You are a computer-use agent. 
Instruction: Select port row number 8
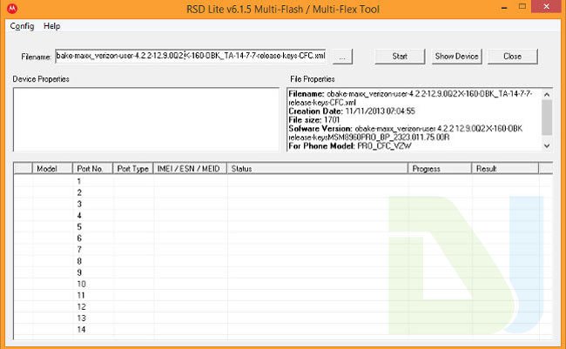[283, 261]
